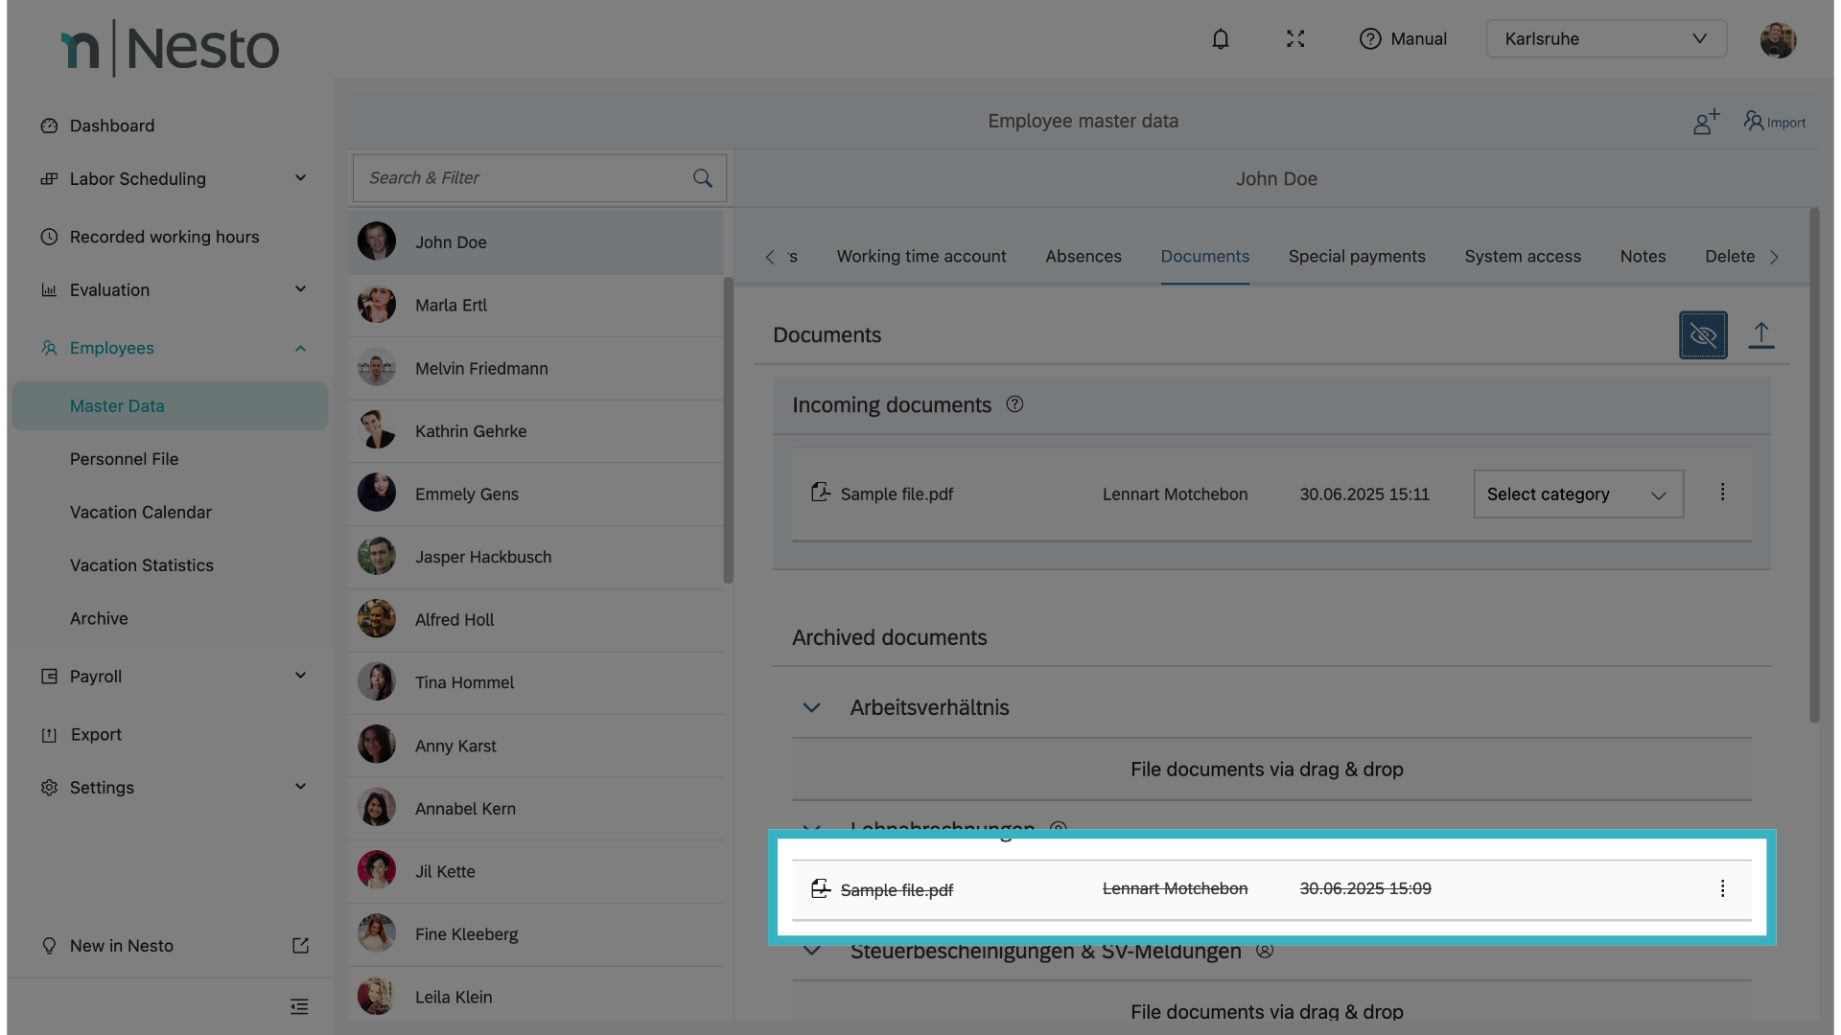Click the upload document arrow icon
Screen dimensions: 1841x1035
tap(1760, 335)
